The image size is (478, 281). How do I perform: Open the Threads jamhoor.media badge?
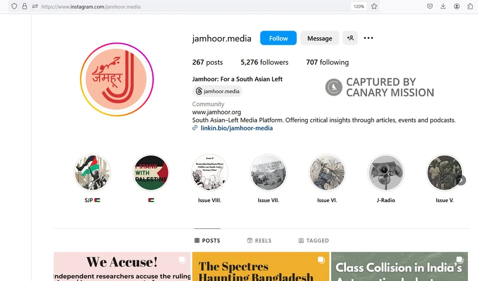[217, 91]
